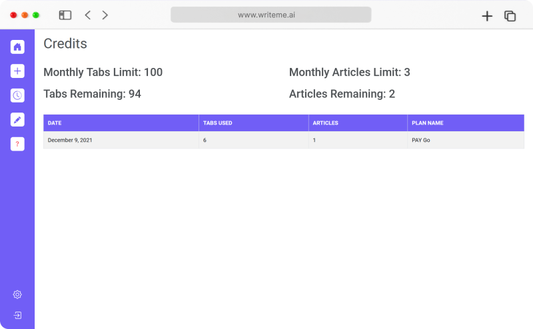533x329 pixels.
Task: Open the settings gear icon
Action: 17,294
